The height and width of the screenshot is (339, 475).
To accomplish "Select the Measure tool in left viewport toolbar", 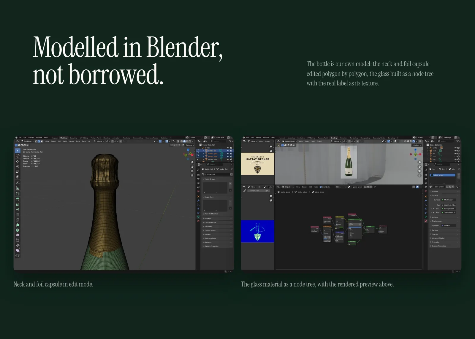I will coord(18,188).
